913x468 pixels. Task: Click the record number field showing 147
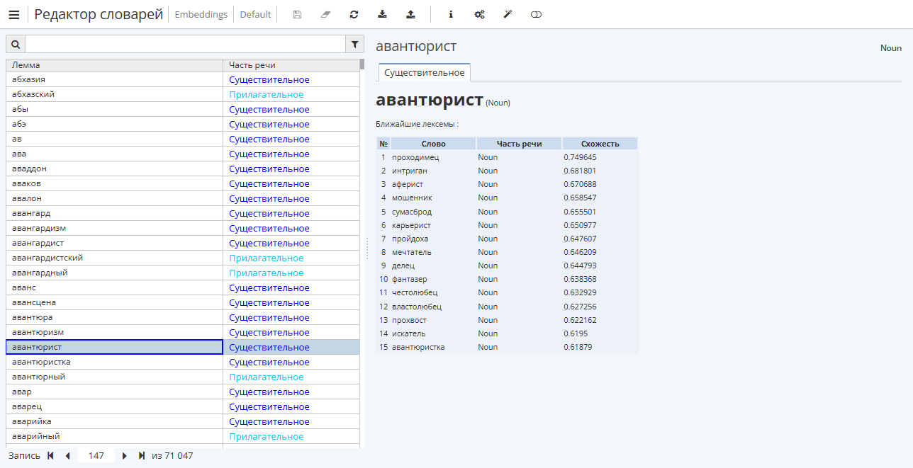click(x=96, y=456)
